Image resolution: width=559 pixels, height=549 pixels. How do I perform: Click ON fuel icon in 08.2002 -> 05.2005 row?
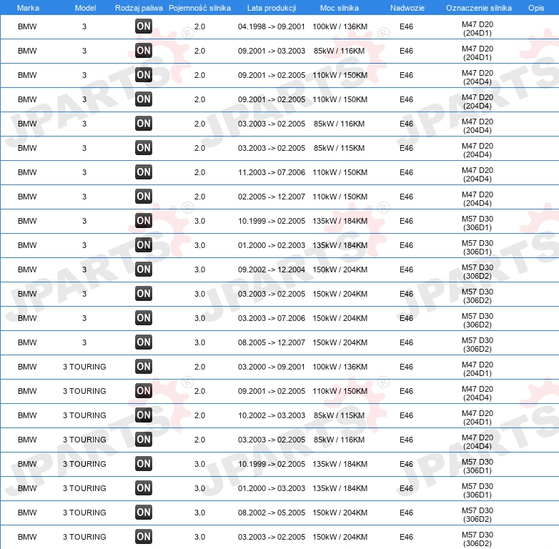(x=144, y=512)
